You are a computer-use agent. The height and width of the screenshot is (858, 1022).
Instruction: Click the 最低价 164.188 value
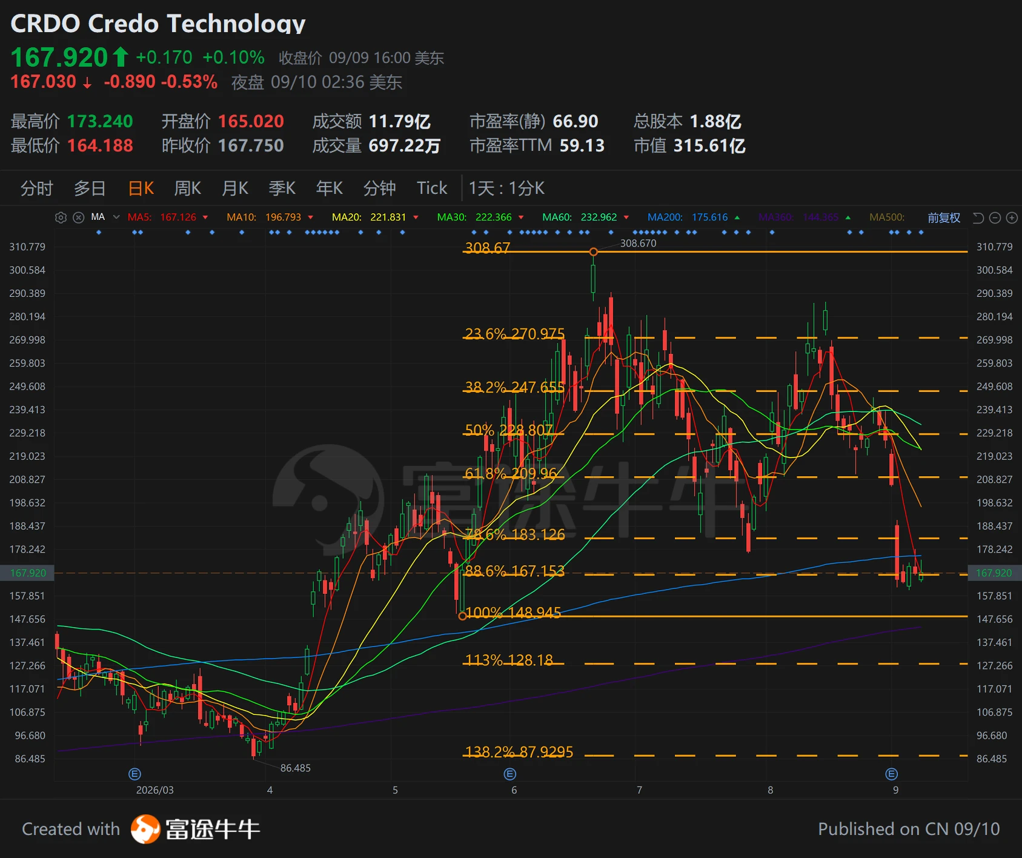pos(100,145)
